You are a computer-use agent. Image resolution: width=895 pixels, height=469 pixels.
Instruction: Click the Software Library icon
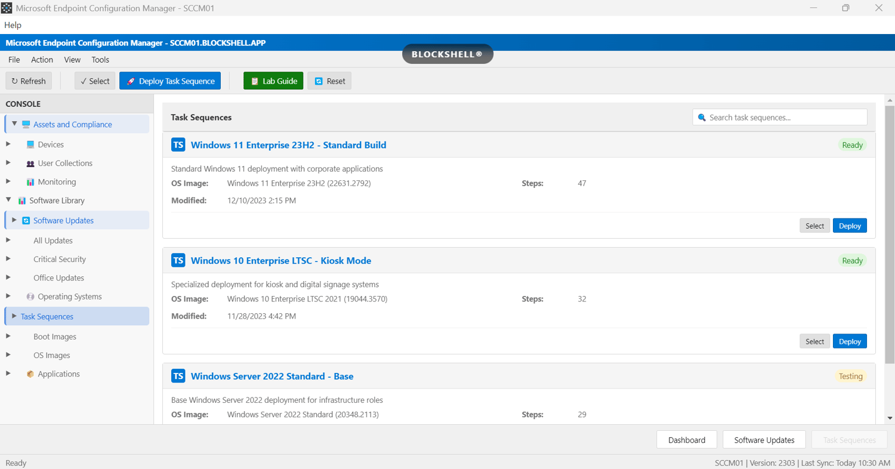click(x=22, y=200)
